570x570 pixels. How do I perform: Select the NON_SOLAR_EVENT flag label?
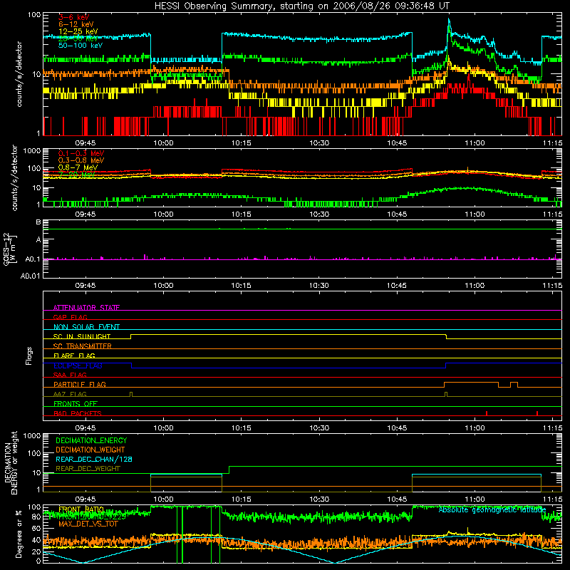86,327
